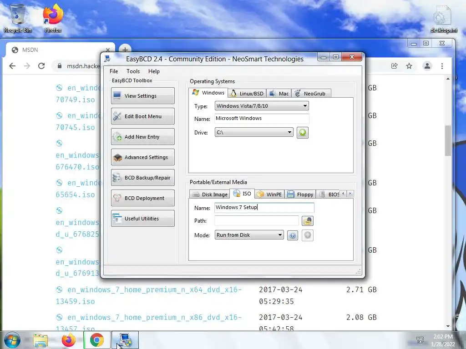Open Firefox from the taskbar
The height and width of the screenshot is (349, 466).
[69, 340]
